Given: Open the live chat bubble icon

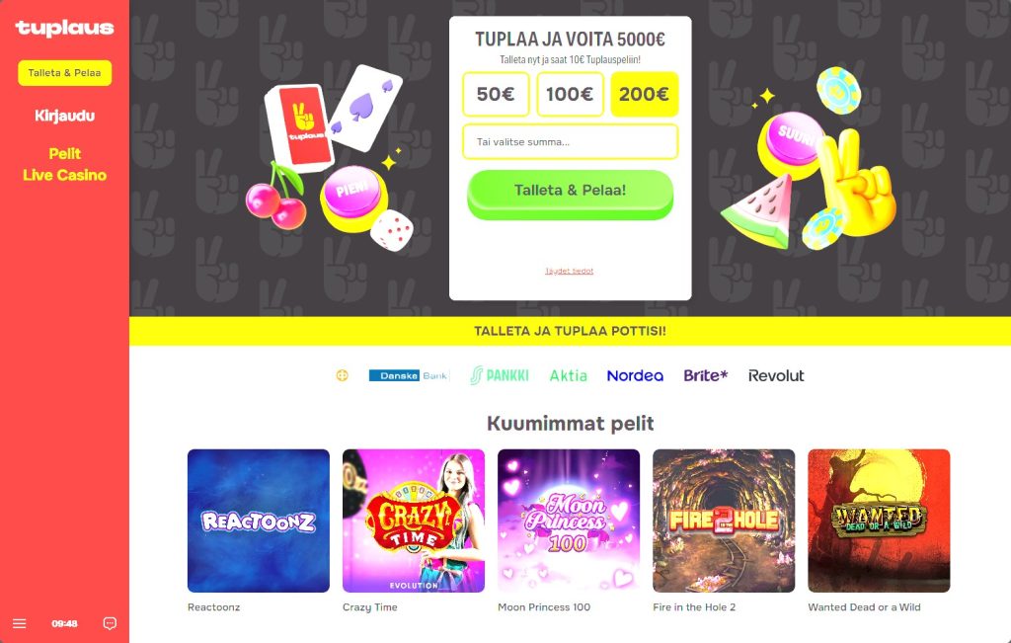Looking at the screenshot, I should 110,623.
